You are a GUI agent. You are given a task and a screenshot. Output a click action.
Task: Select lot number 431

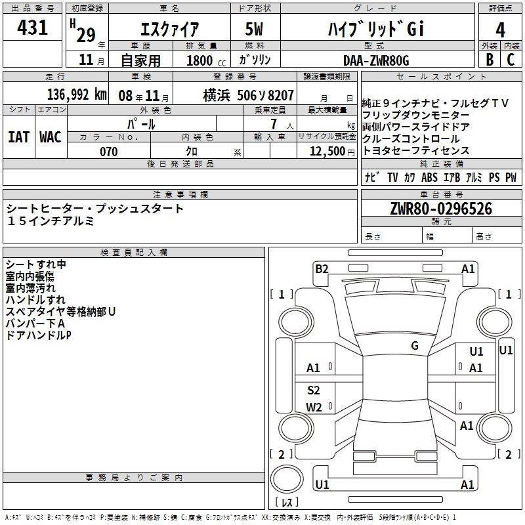click(32, 27)
